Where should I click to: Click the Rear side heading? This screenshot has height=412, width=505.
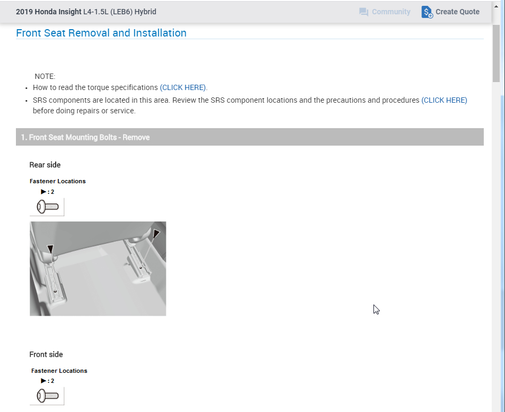click(45, 165)
